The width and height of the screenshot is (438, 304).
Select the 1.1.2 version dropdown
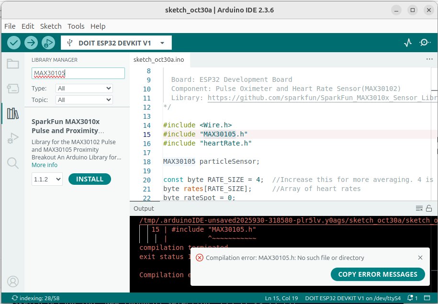47,179
